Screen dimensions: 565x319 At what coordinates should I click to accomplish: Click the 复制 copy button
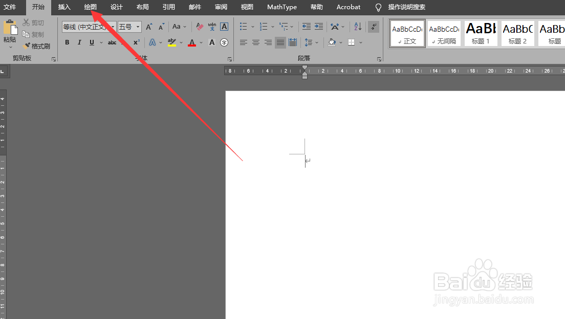33,35
